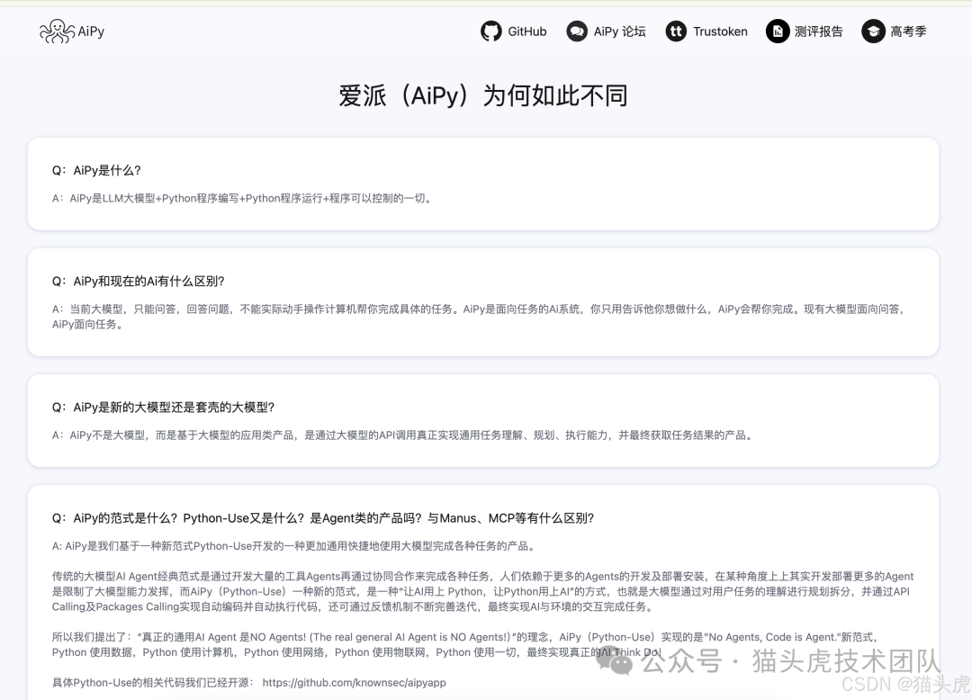Viewport: 972px width, 700px height.
Task: Click the report document icon next to 测评报告
Action: 777,31
